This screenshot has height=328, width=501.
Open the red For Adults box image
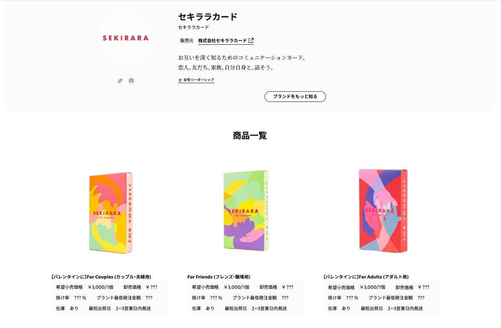383,211
